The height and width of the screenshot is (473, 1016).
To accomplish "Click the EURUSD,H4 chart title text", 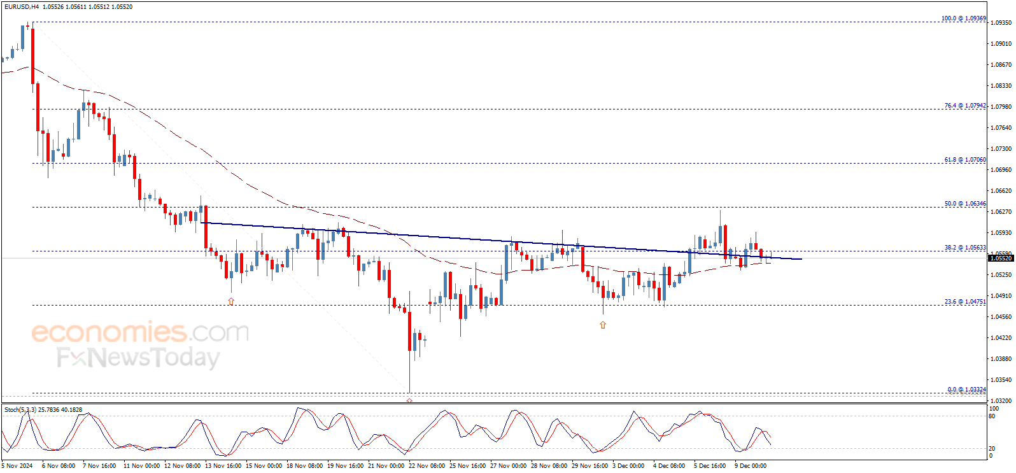I will click(21, 7).
